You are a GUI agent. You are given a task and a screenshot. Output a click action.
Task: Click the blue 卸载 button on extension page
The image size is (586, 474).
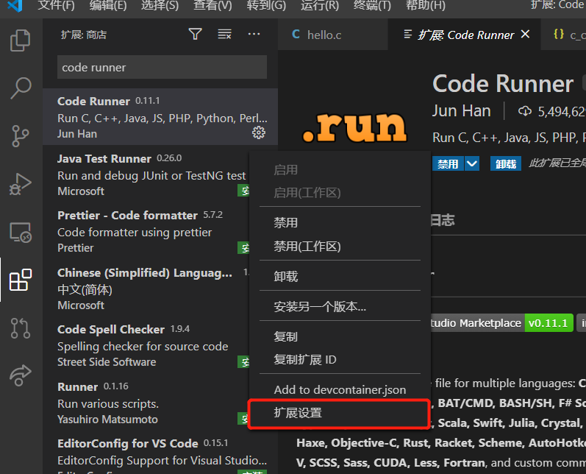(506, 164)
